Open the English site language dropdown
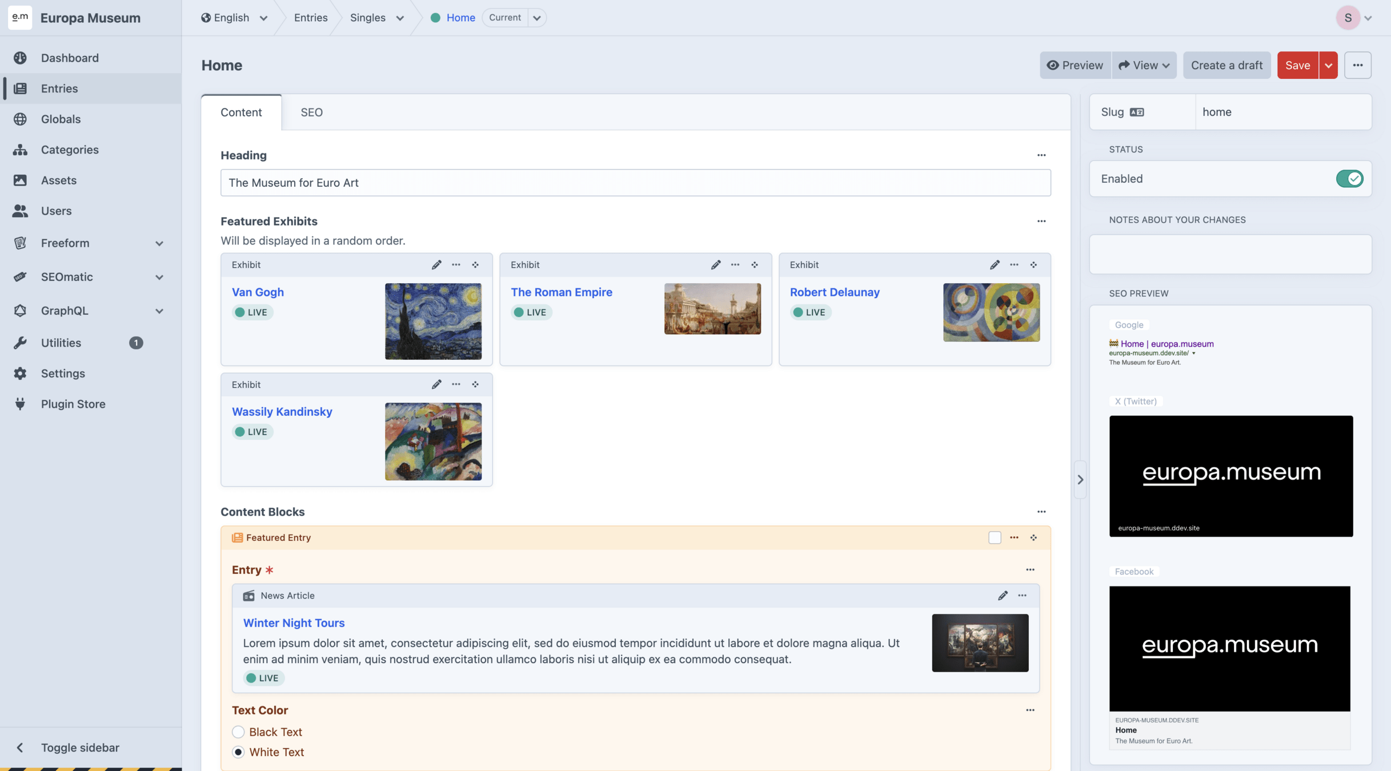Viewport: 1391px width, 771px height. click(234, 18)
